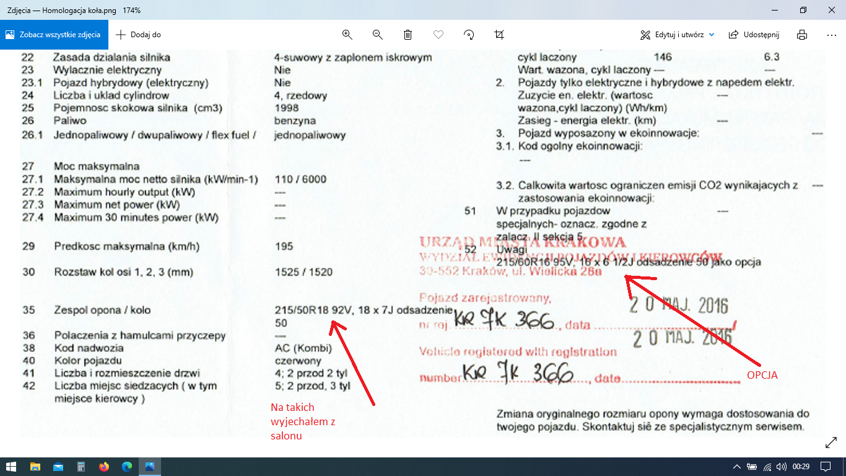Open the Windows Start menu
The width and height of the screenshot is (846, 476).
[11, 467]
